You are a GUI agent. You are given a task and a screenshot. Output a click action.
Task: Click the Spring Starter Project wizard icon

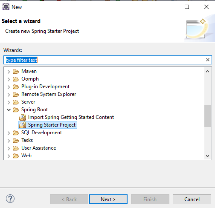(x=23, y=125)
